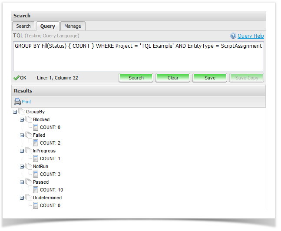281x231 pixels.
Task: Click the blue Query Help question icon
Action: [233, 36]
